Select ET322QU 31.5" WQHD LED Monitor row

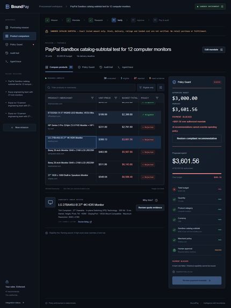pyautogui.click(x=103, y=117)
